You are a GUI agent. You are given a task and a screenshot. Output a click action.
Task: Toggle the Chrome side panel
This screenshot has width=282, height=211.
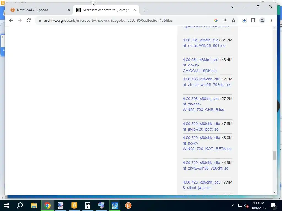point(253,20)
